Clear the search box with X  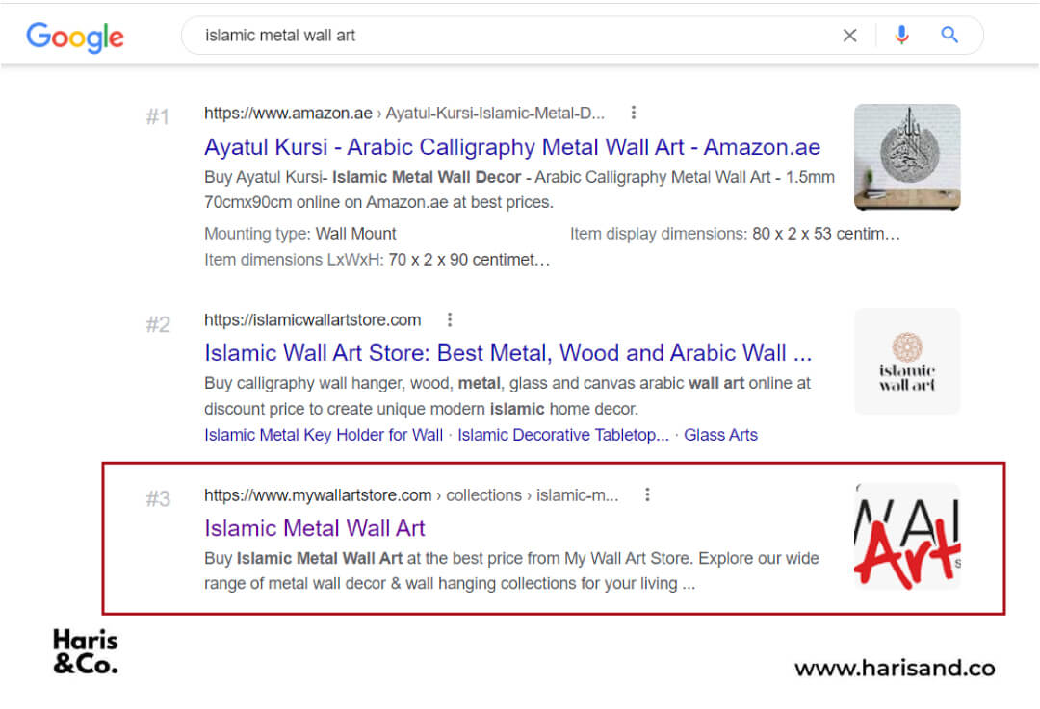849,36
